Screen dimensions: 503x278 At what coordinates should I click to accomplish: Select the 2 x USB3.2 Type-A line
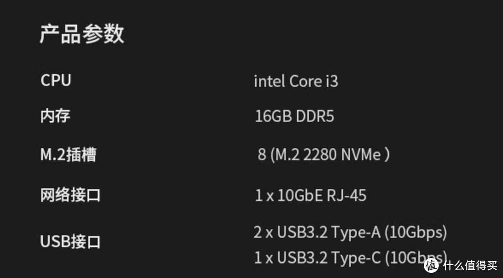(350, 232)
